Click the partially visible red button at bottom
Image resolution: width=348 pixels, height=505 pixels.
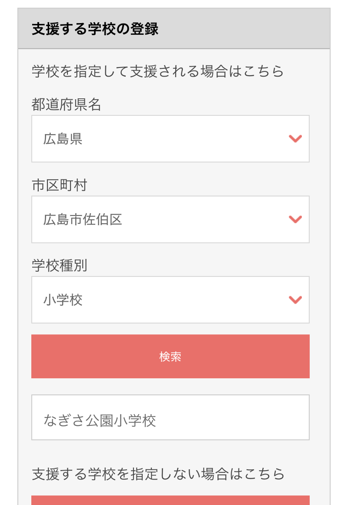(x=170, y=500)
